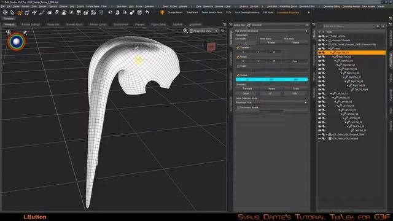This screenshot has height=221, width=393.
Task: Toggle visibility of Right Tail_02 bone
Action: tap(319, 57)
